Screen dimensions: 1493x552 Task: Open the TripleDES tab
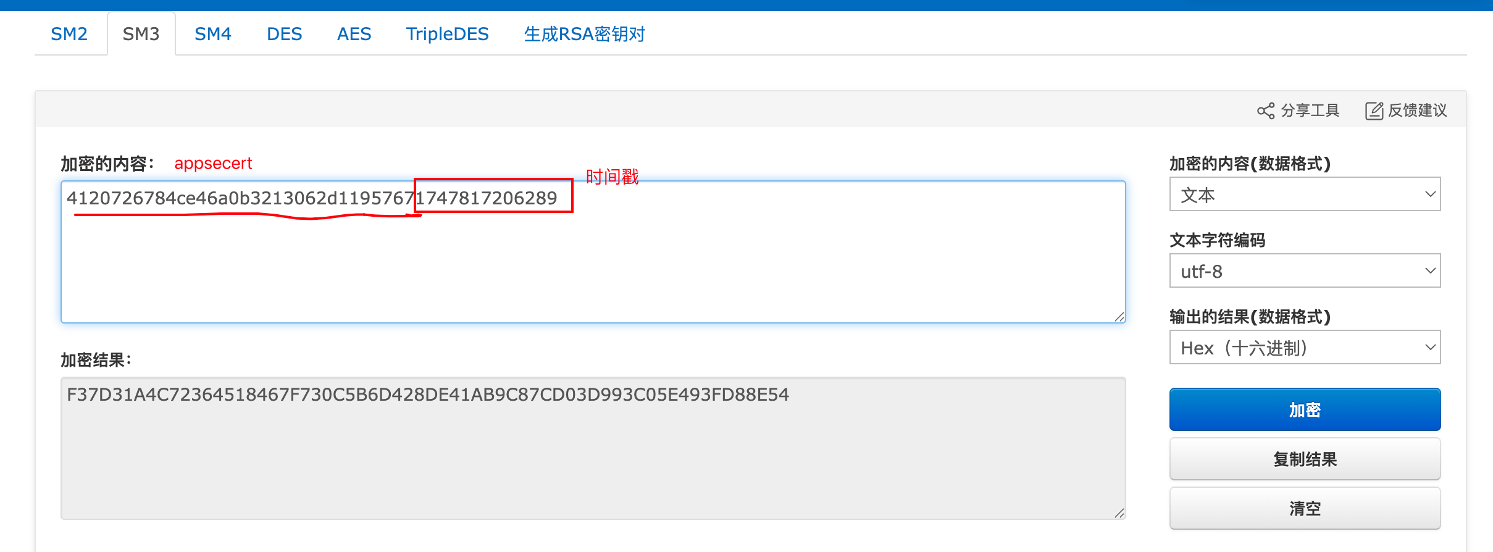click(447, 34)
